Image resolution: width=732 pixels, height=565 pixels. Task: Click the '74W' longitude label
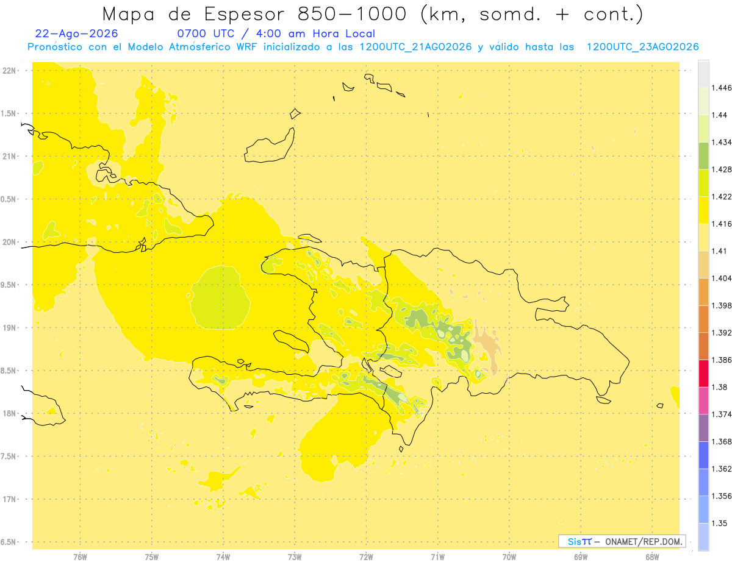point(223,556)
